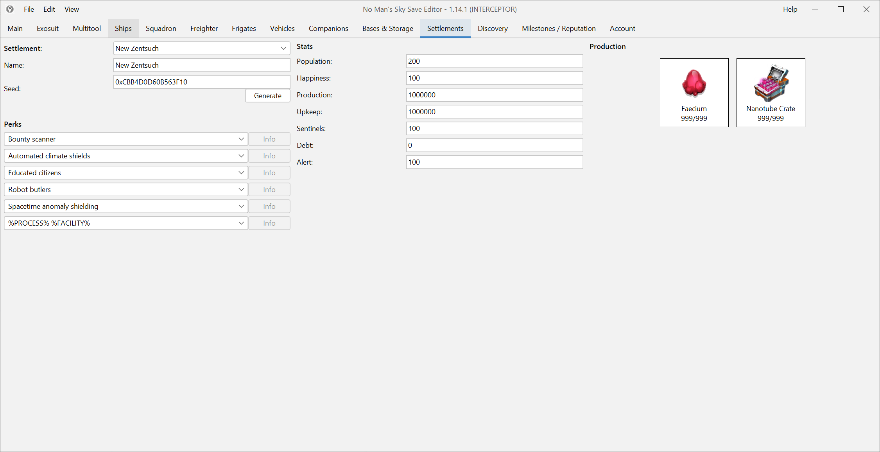
Task: Focus the settlement Name text field
Action: [201, 65]
